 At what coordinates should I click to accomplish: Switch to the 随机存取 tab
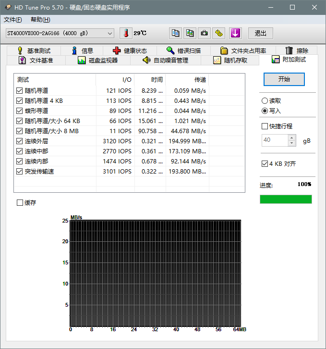pos(230,60)
